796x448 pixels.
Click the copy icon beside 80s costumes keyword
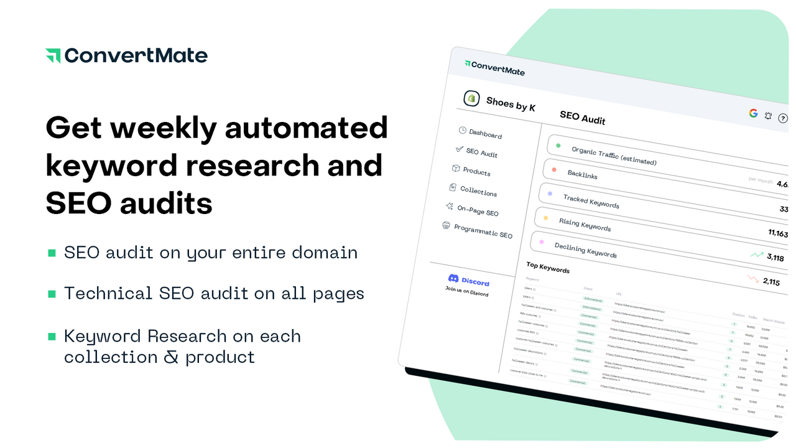[x=540, y=316]
